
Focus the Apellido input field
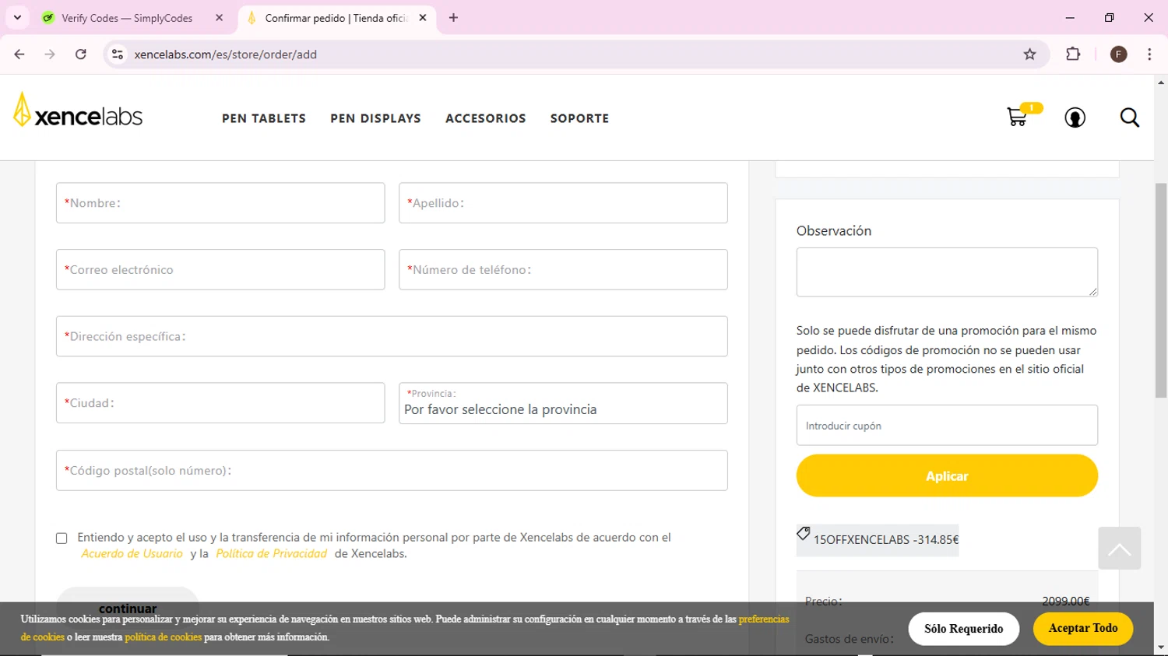click(x=563, y=203)
